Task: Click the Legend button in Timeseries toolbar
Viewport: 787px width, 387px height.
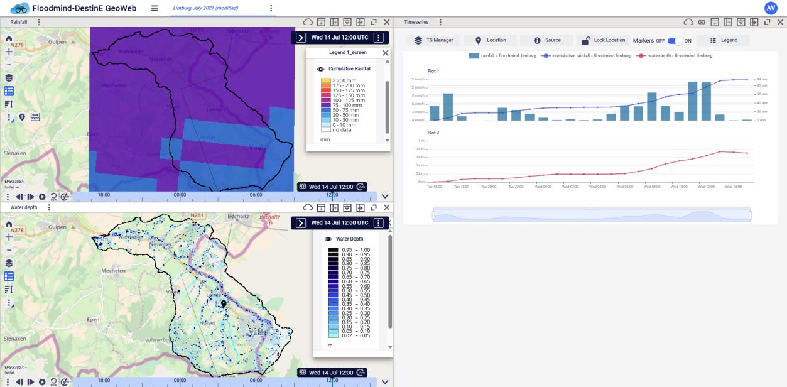Action: (x=722, y=40)
